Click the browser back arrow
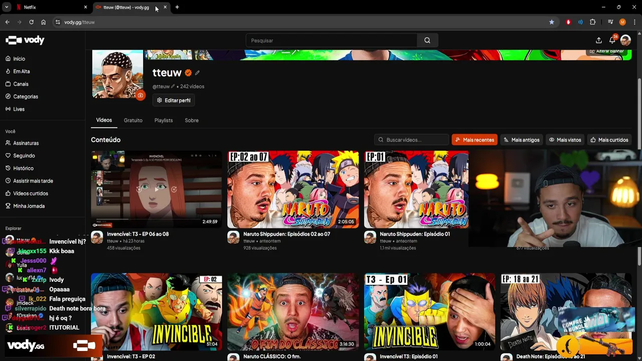 tap(7, 22)
